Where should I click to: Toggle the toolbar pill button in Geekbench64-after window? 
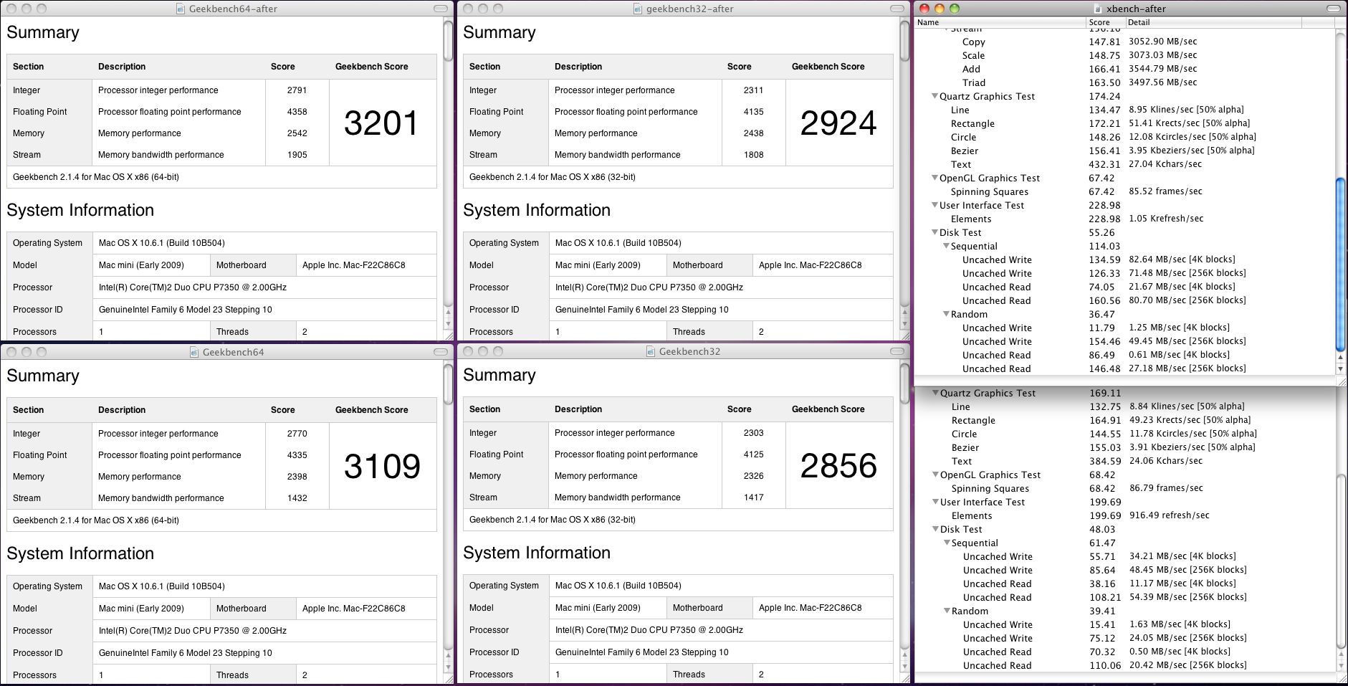click(x=440, y=9)
